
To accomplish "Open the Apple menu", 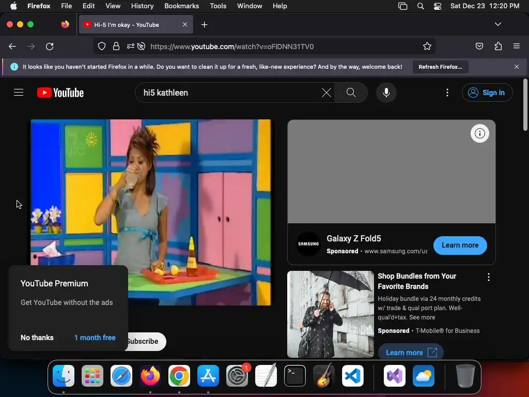I will 13,6.
